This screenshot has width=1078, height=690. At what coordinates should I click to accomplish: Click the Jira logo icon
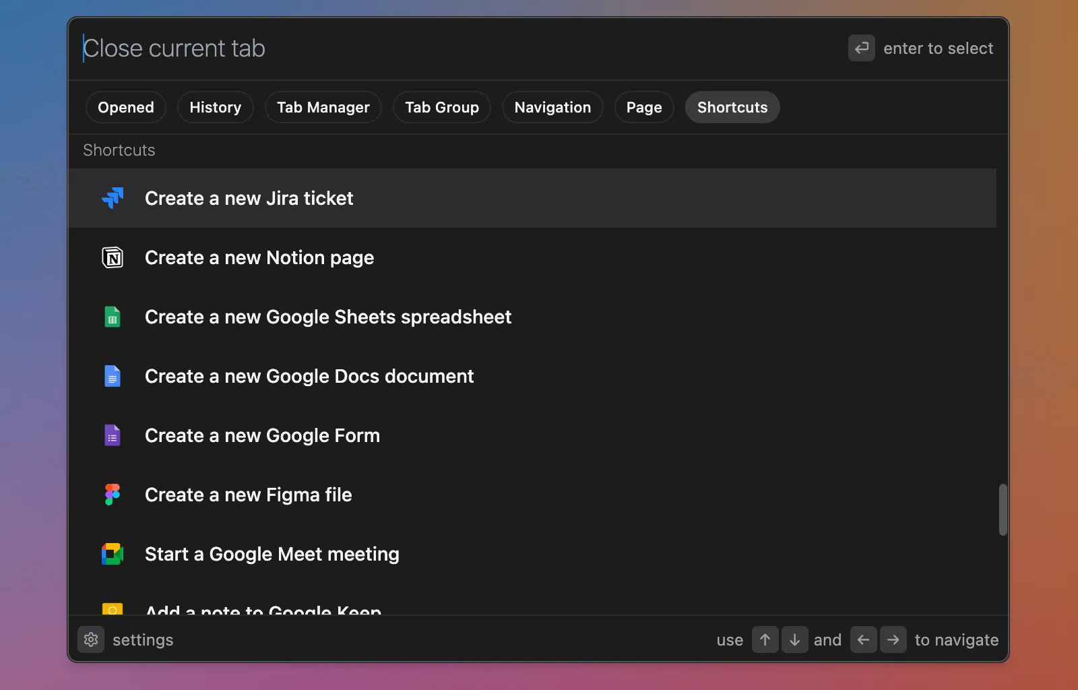point(113,198)
